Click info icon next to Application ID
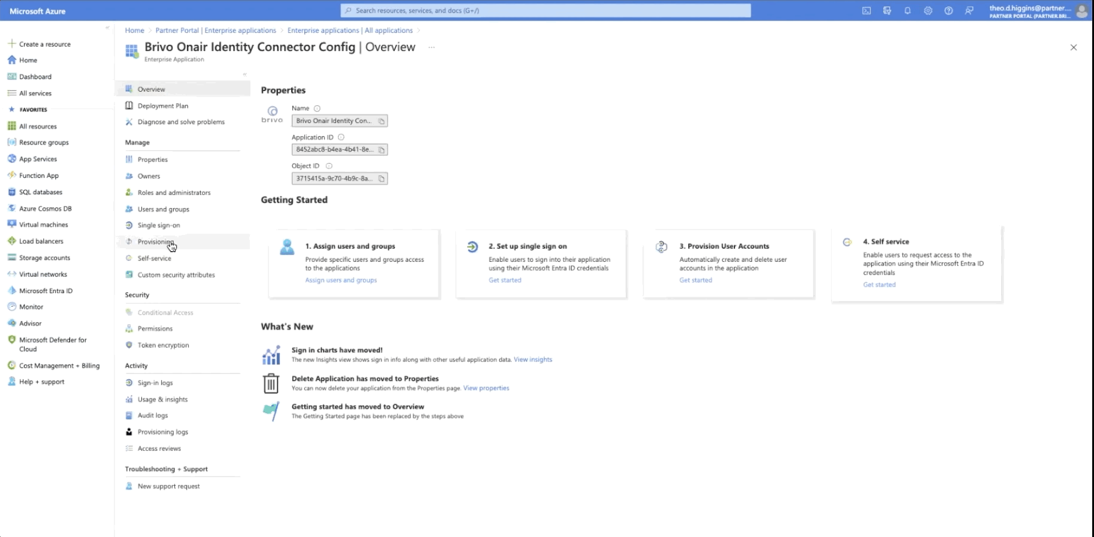 pos(341,137)
